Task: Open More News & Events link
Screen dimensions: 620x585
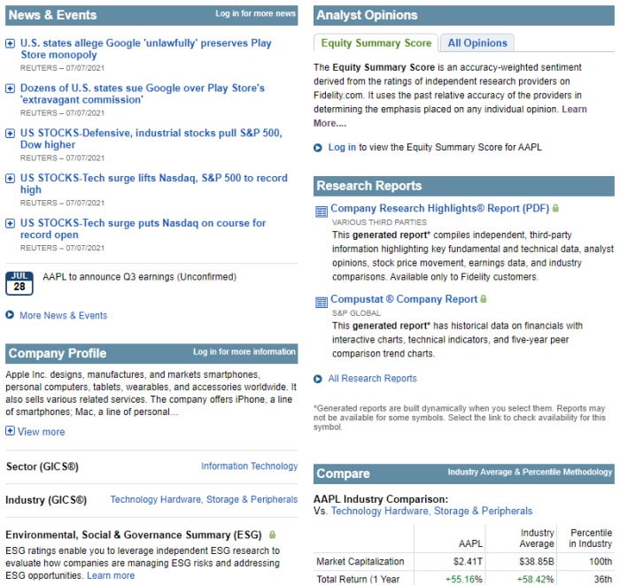Action: coord(63,316)
